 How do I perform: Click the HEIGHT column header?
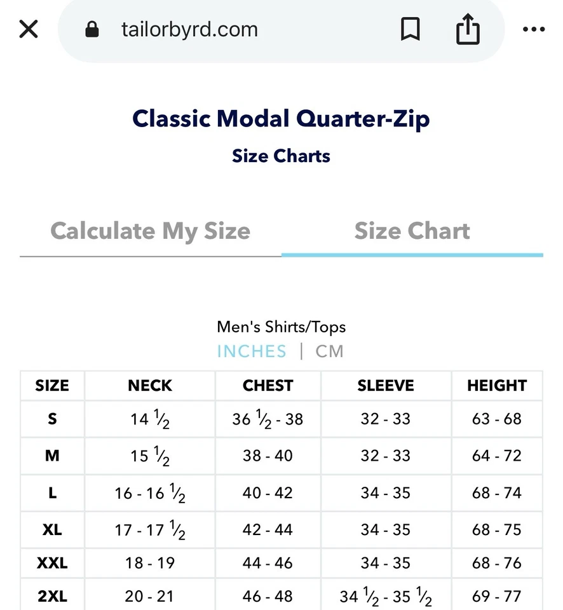coord(497,386)
